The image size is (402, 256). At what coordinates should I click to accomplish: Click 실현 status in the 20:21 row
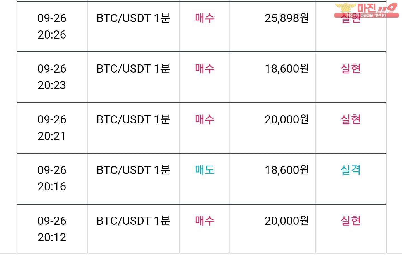tap(351, 119)
